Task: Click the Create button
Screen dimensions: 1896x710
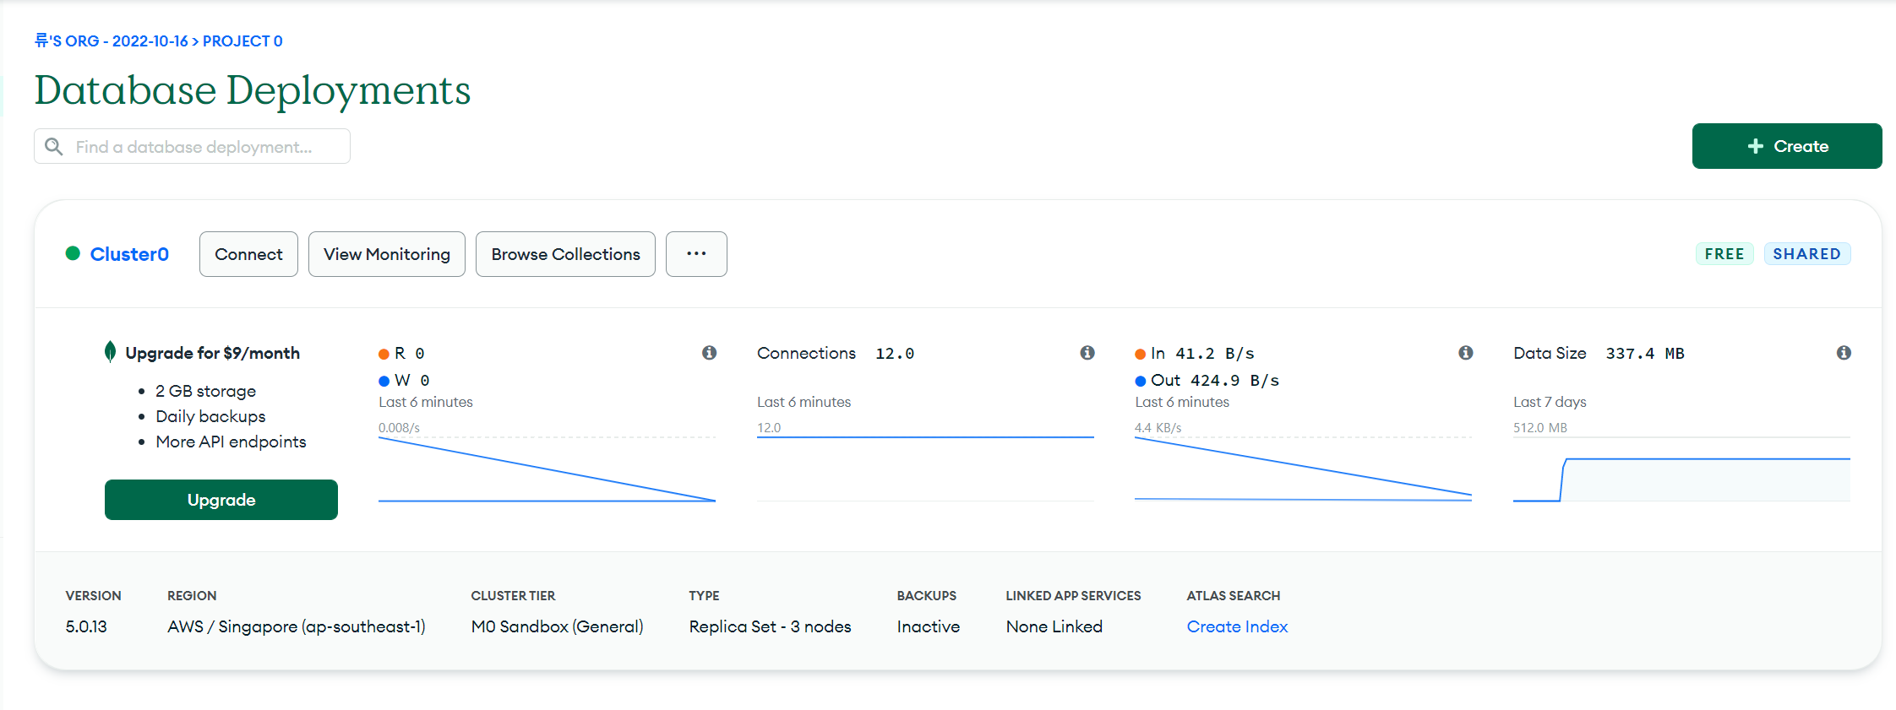Action: pyautogui.click(x=1787, y=146)
